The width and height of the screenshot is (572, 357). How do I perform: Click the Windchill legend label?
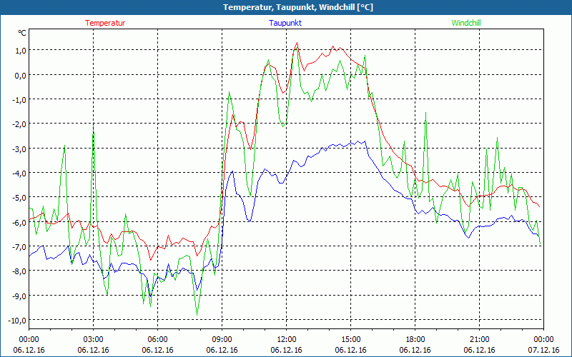click(x=466, y=23)
